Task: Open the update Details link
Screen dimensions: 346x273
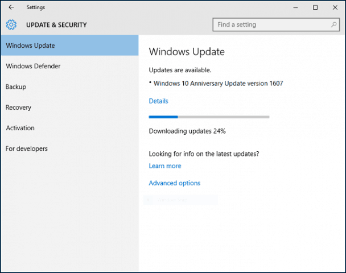Action: (x=158, y=101)
